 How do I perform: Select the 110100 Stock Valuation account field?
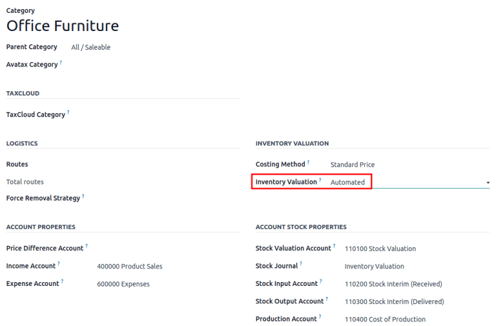coord(380,249)
